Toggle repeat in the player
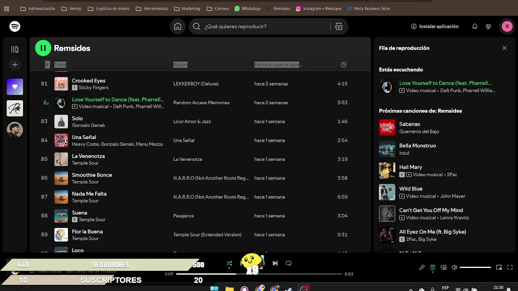The width and height of the screenshot is (518, 291). (289, 264)
